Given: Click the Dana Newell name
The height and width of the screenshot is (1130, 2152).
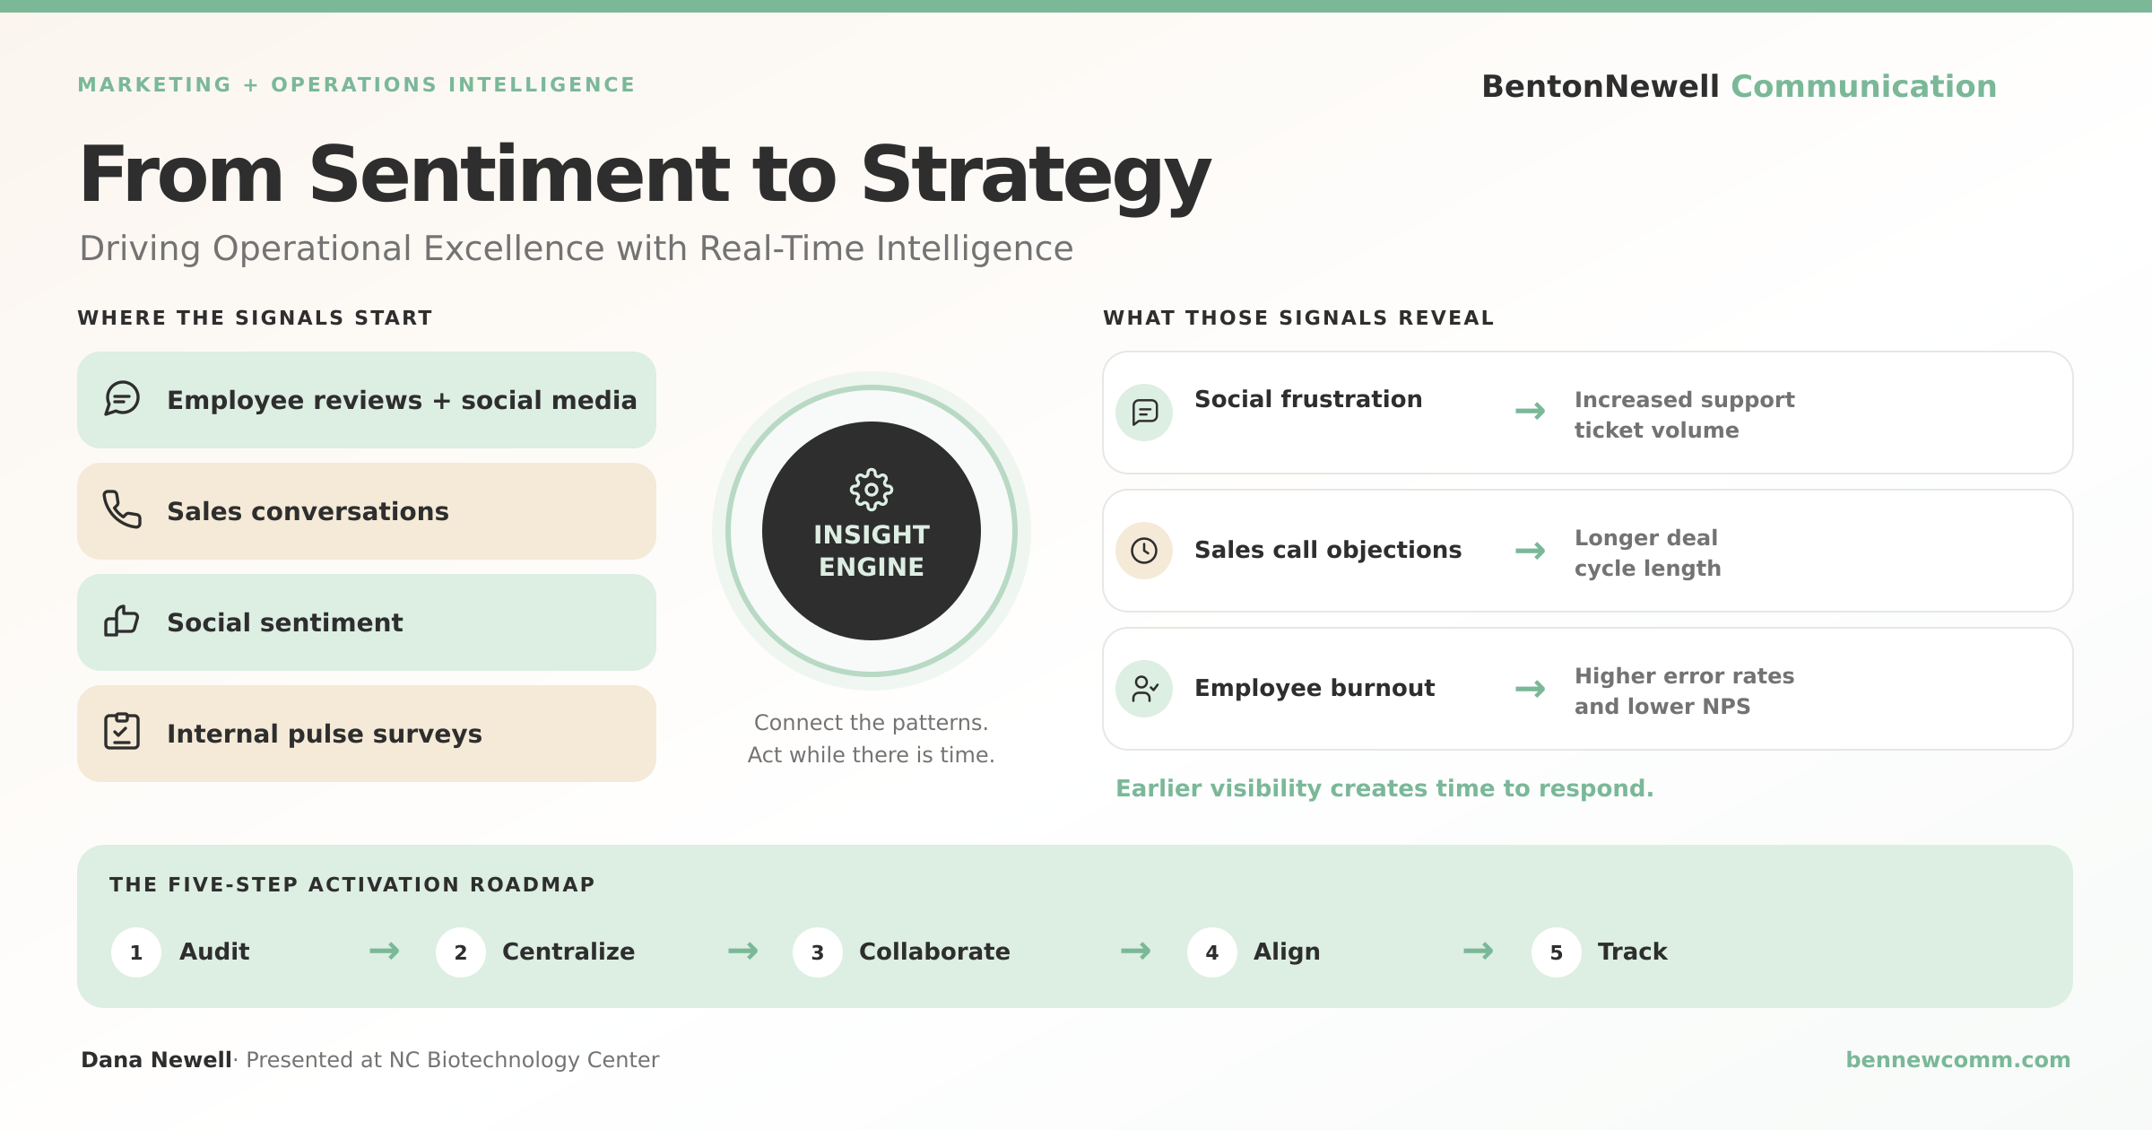Looking at the screenshot, I should [156, 1060].
